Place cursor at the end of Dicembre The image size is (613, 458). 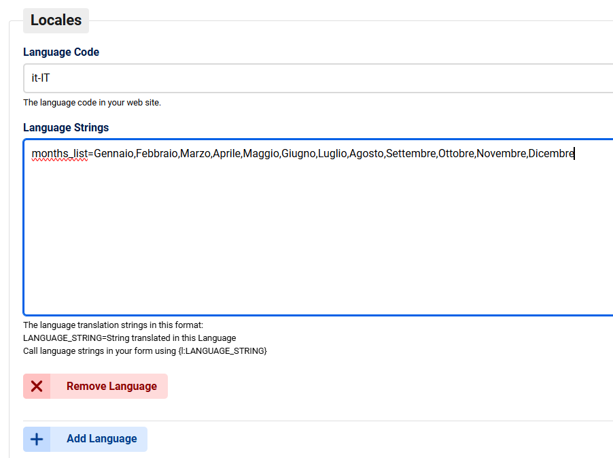click(574, 154)
